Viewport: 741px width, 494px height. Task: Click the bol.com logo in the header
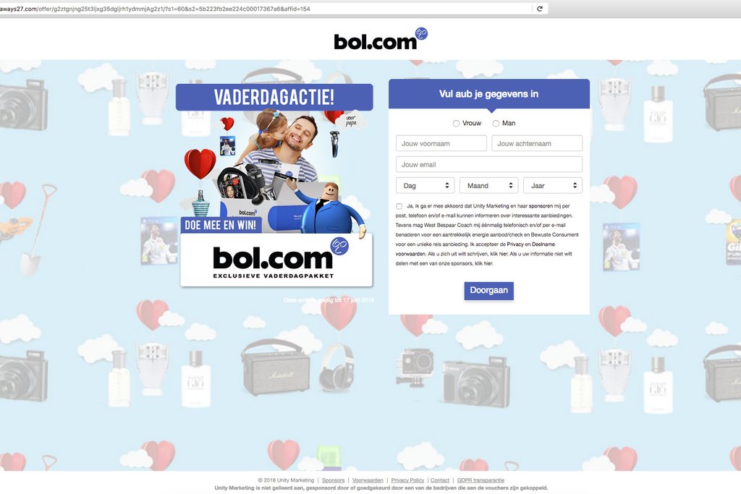pyautogui.click(x=381, y=39)
